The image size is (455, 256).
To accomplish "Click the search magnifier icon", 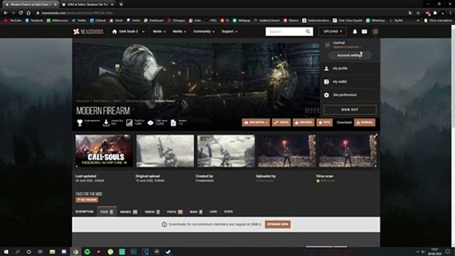I will [x=308, y=32].
